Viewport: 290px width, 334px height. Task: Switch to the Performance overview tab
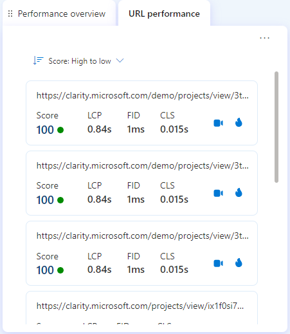click(x=62, y=14)
